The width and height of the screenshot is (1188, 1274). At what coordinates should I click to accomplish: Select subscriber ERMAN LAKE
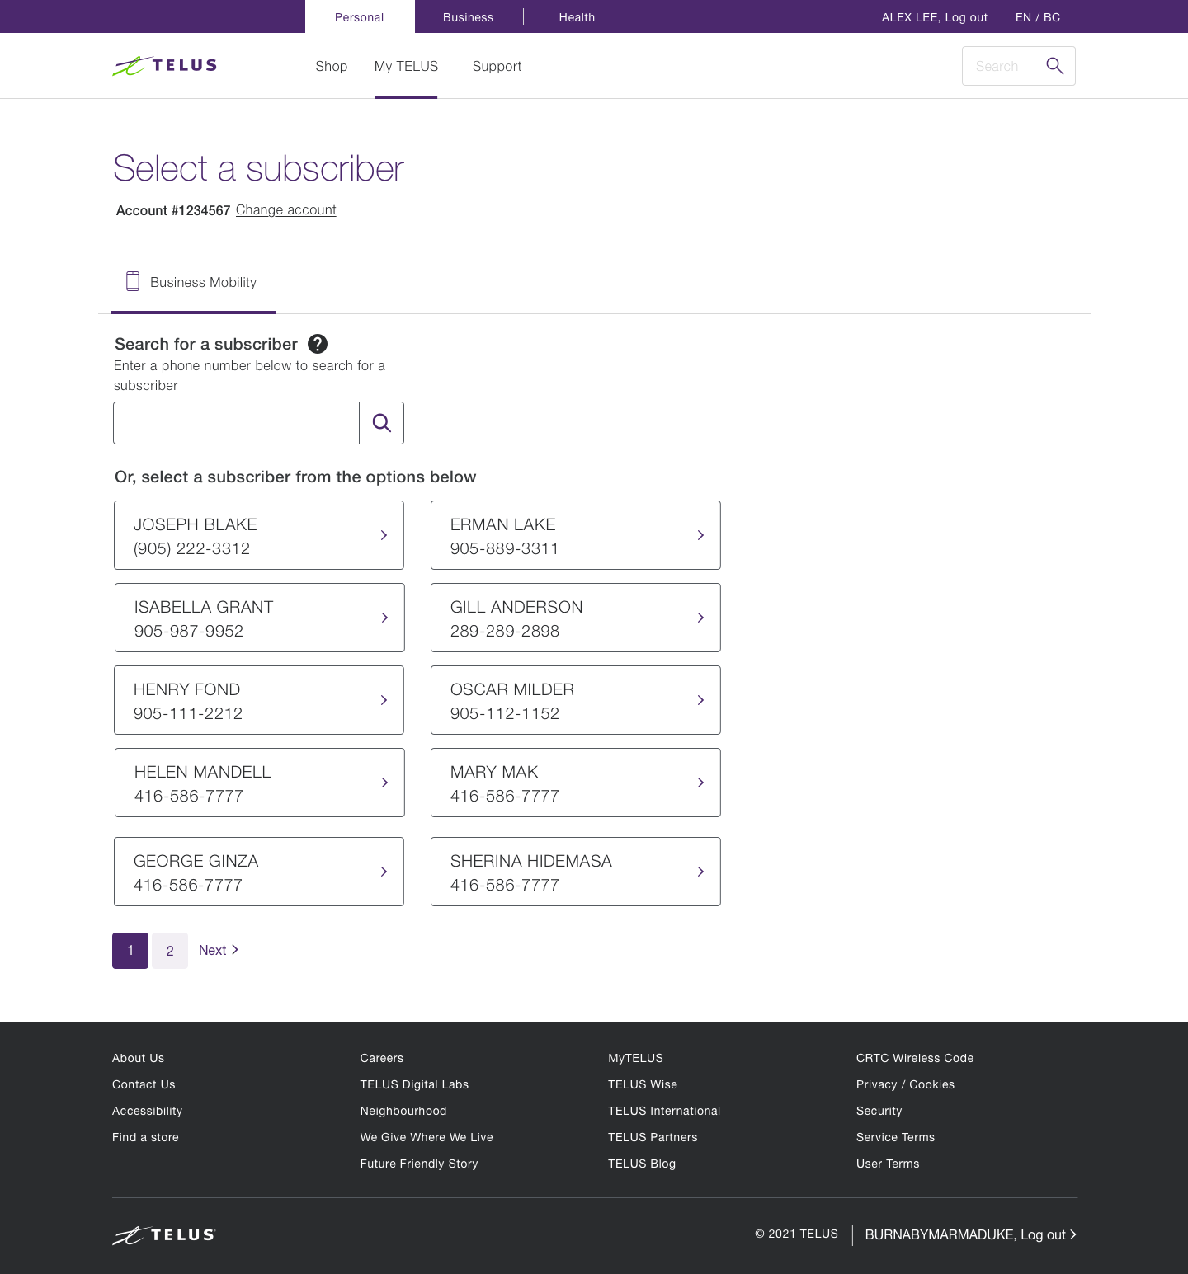(x=576, y=535)
